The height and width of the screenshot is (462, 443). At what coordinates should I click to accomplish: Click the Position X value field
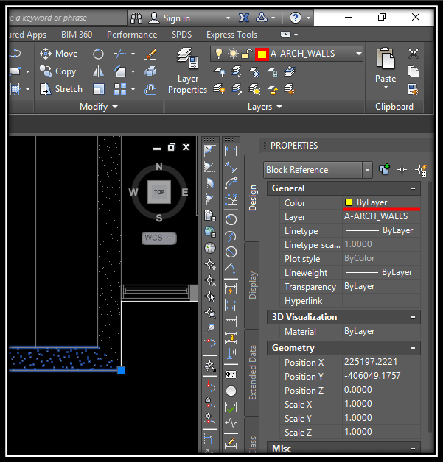381,362
